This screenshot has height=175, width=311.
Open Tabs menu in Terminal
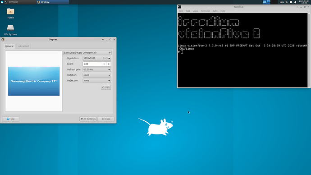coord(215,11)
